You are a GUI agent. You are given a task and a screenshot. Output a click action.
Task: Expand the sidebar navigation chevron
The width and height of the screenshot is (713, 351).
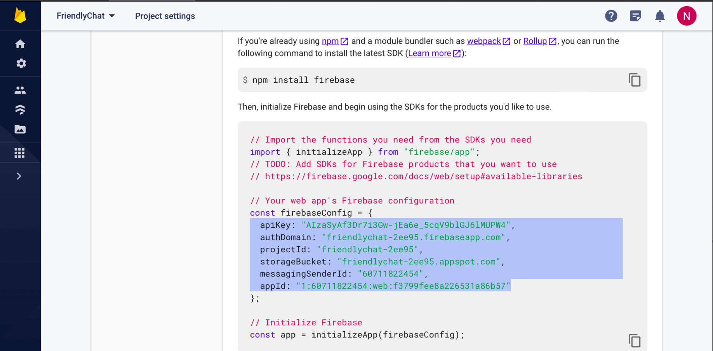click(x=19, y=176)
